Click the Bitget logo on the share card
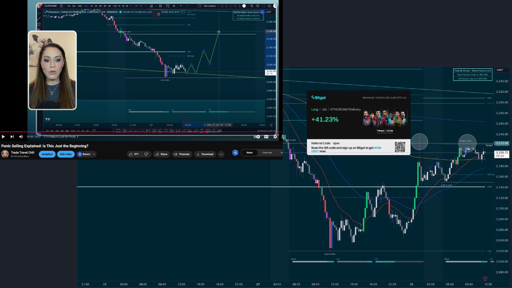 [319, 97]
